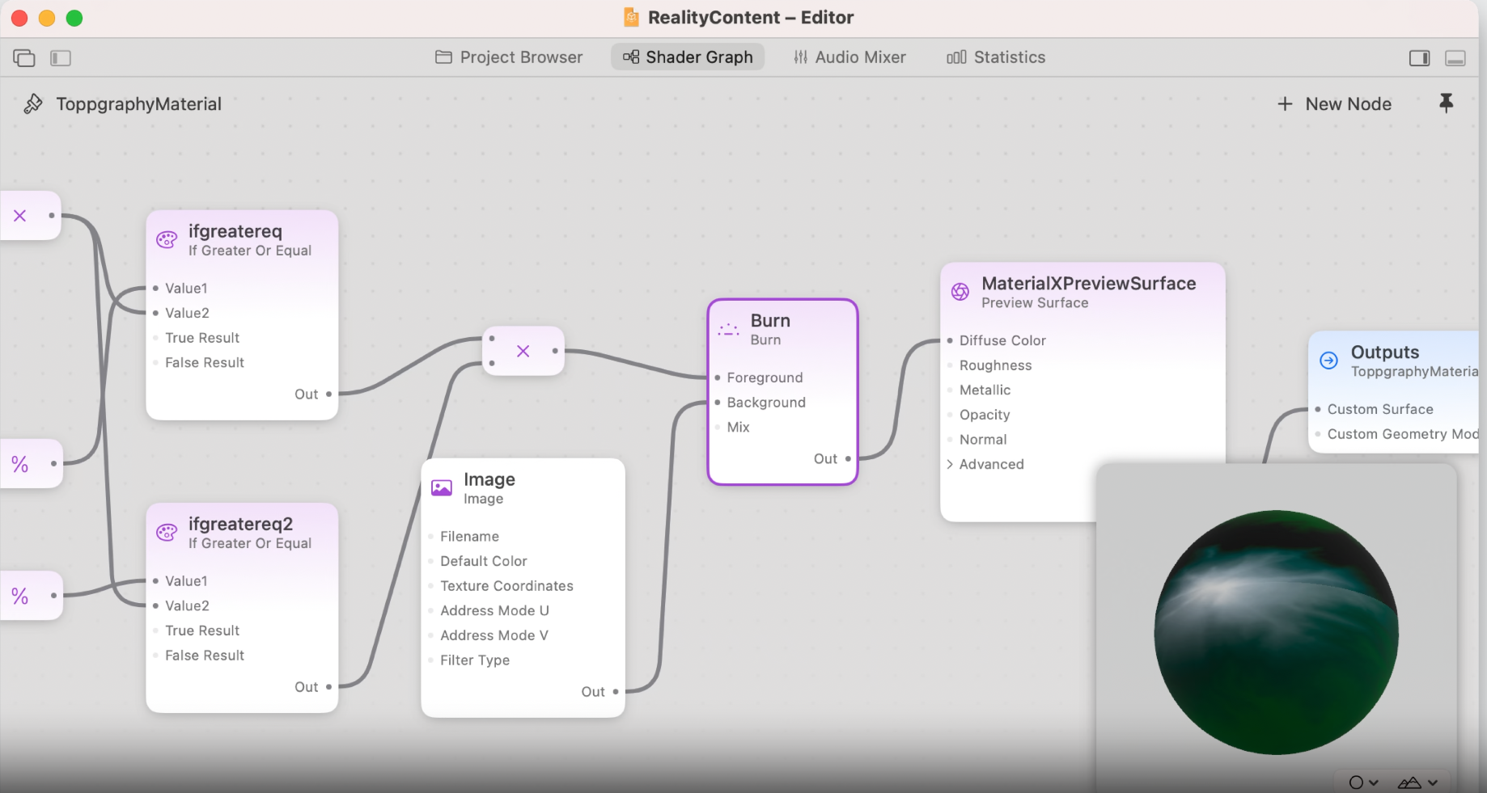Switch to the Project Browser tab
This screenshot has width=1487, height=793.
pos(509,57)
